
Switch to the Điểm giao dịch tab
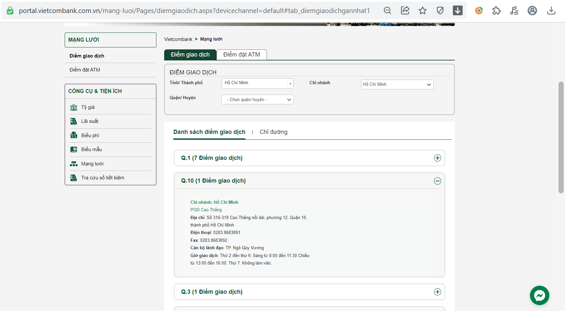pos(190,55)
